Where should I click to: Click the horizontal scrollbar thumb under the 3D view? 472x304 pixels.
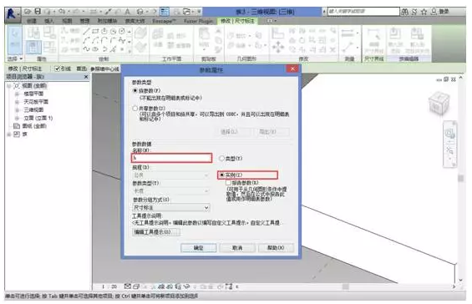[346, 286]
